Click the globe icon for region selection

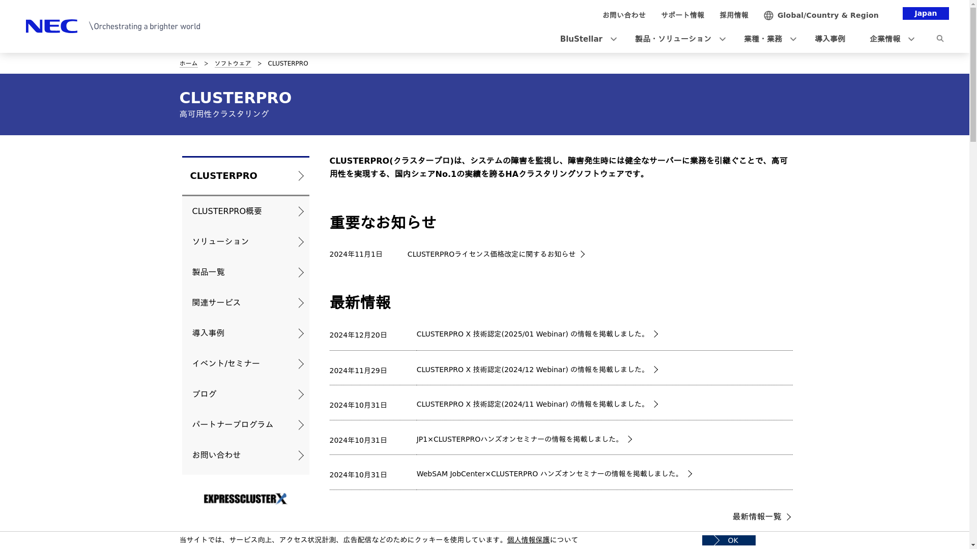coord(768,15)
